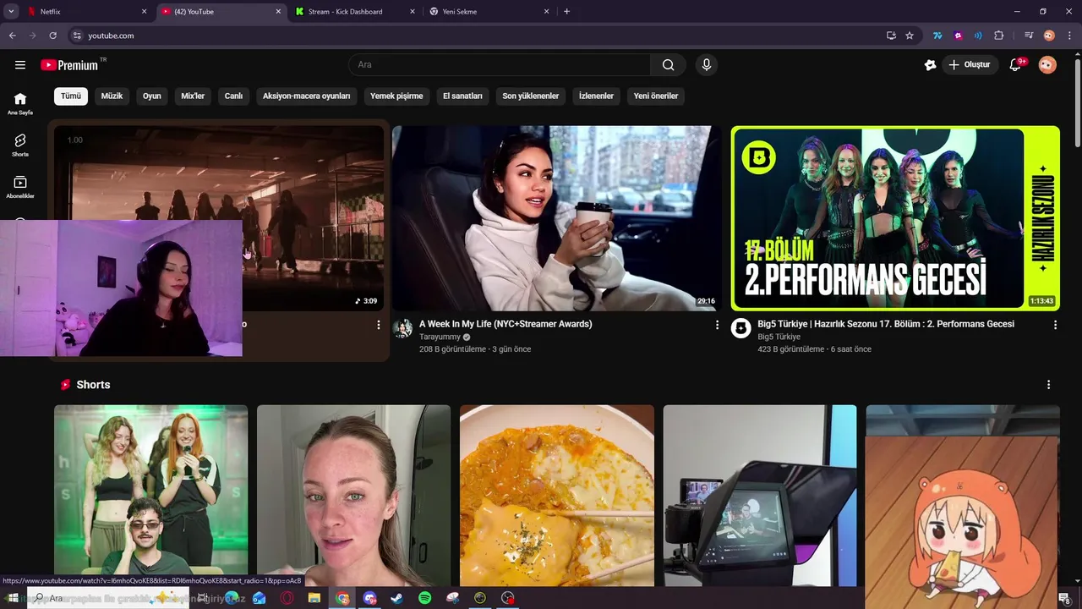Select the İzlenenler chip
Image resolution: width=1082 pixels, height=609 pixels.
coord(596,96)
